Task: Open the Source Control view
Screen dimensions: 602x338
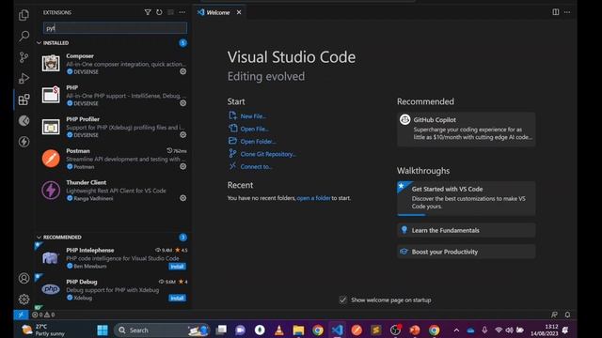Action: 24,57
